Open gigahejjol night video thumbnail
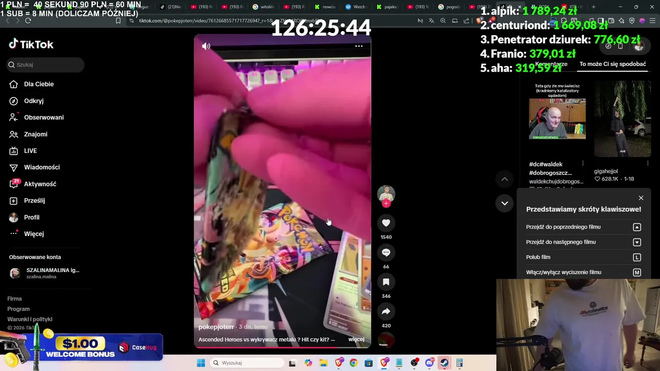660x371 pixels. point(623,119)
